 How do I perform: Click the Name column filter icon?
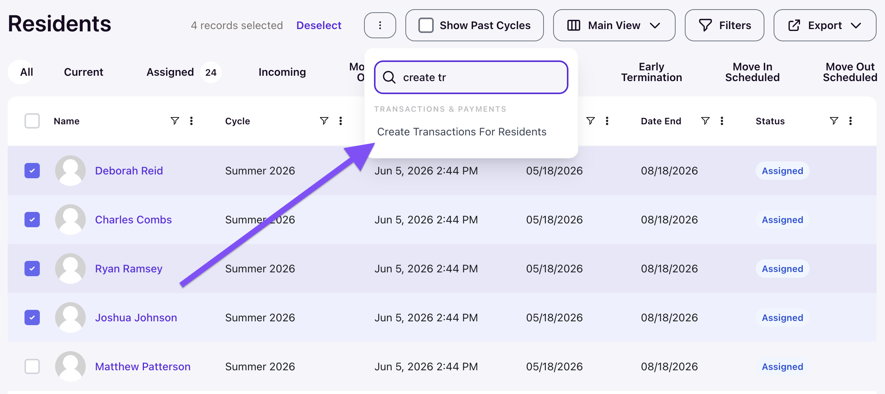(175, 121)
